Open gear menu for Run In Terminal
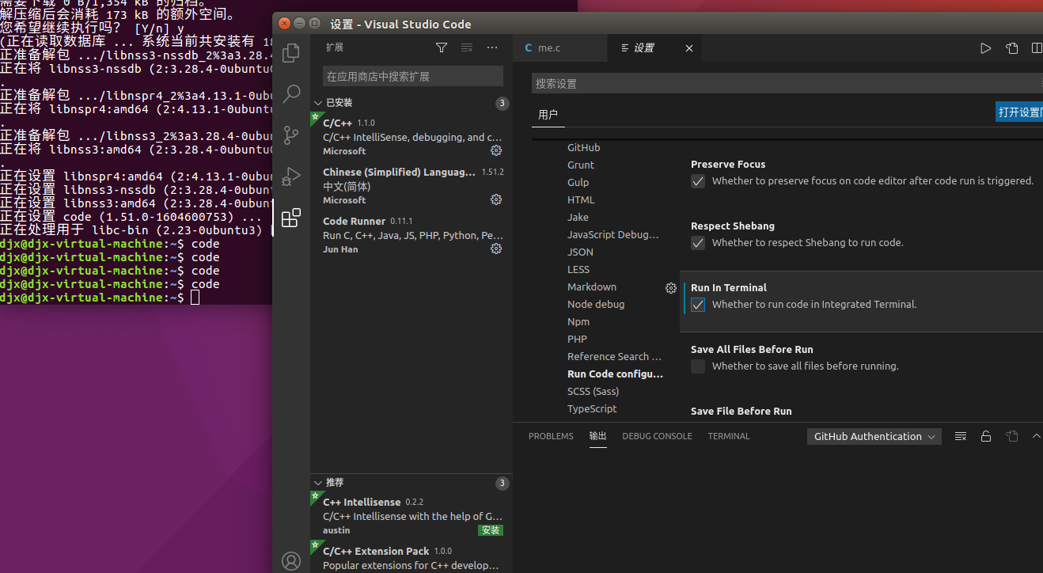This screenshot has width=1043, height=573. (671, 288)
